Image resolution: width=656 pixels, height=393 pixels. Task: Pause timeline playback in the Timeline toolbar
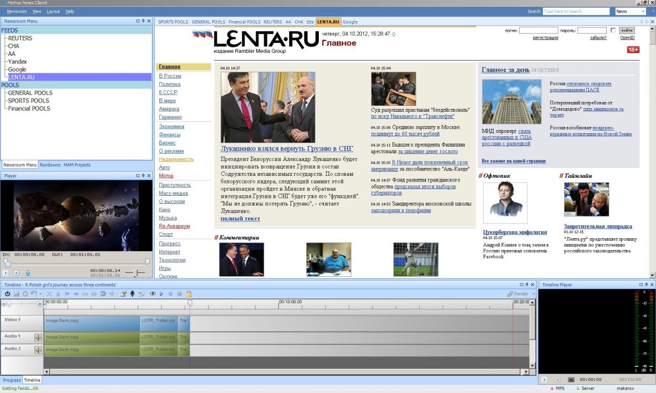pyautogui.click(x=170, y=294)
